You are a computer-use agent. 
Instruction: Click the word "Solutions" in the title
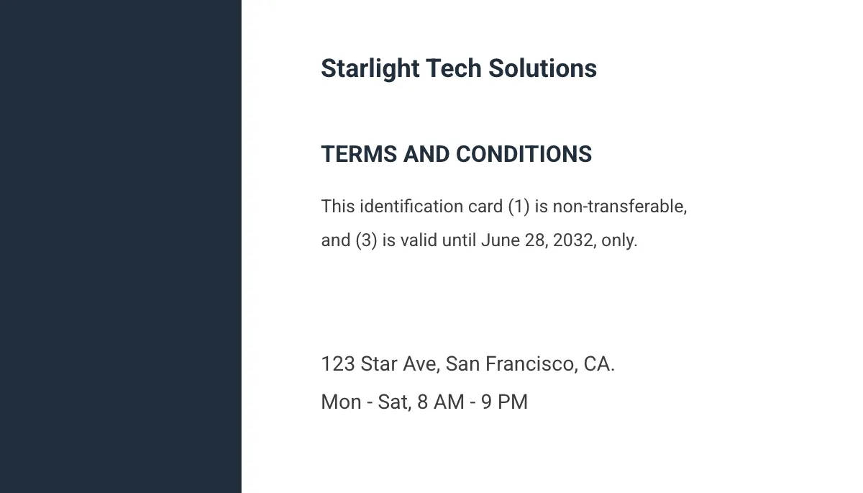[542, 69]
